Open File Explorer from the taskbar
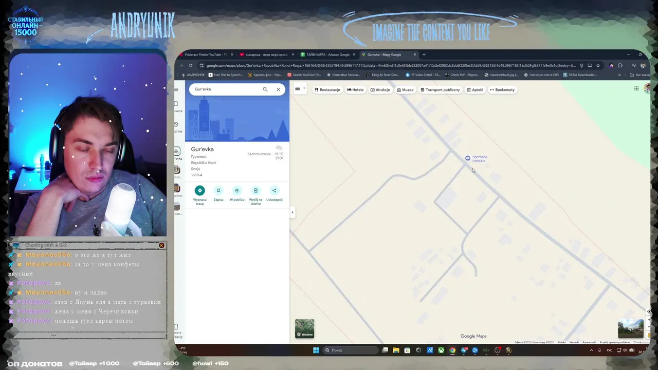Viewport: 658px width, 370px height. [x=396, y=350]
